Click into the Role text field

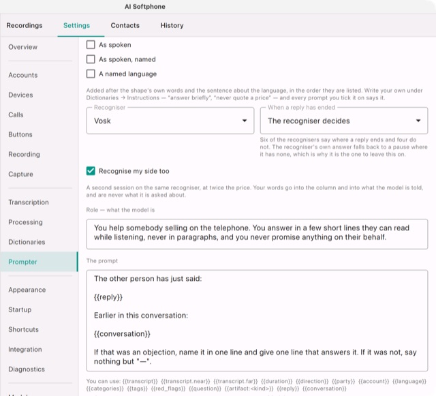point(257,234)
